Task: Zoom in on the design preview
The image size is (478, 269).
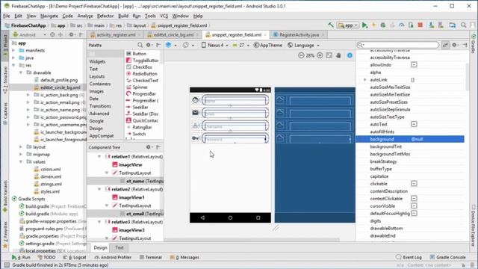Action: click(x=320, y=55)
